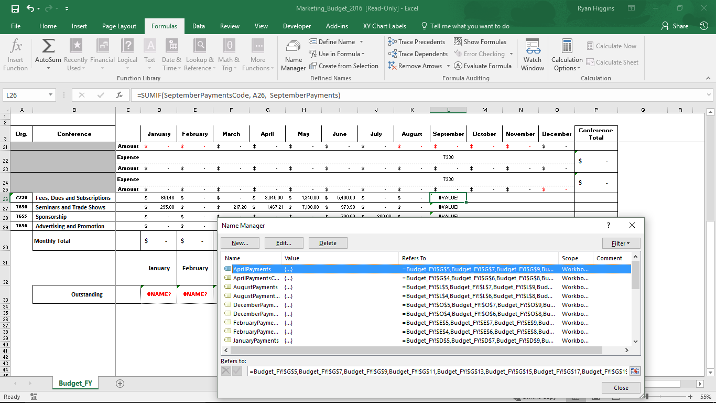Click Calculate Sheet
716x403 pixels.
tap(612, 62)
